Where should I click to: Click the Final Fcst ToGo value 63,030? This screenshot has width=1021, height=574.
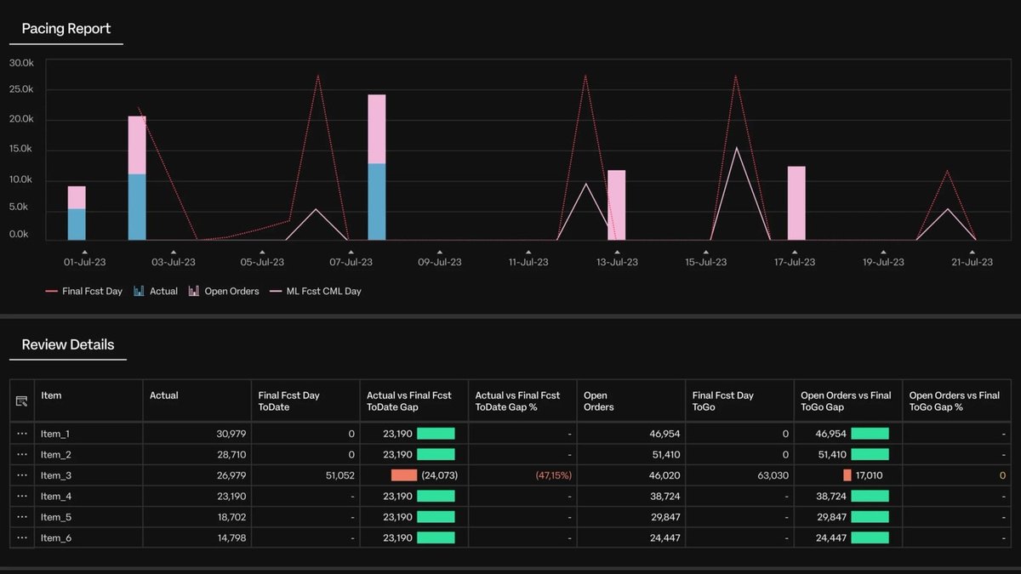(x=773, y=475)
